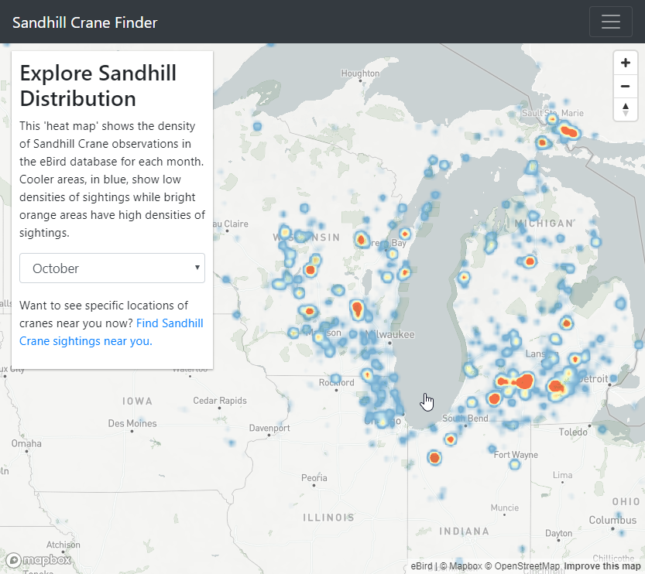Click the Cedar Rapids city label
This screenshot has height=574, width=645.
tap(220, 401)
